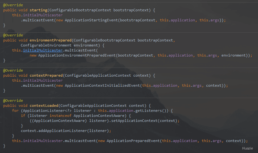The width and height of the screenshot is (258, 153).
Task: Click @Override above contextLoaded
Action: coord(13,101)
